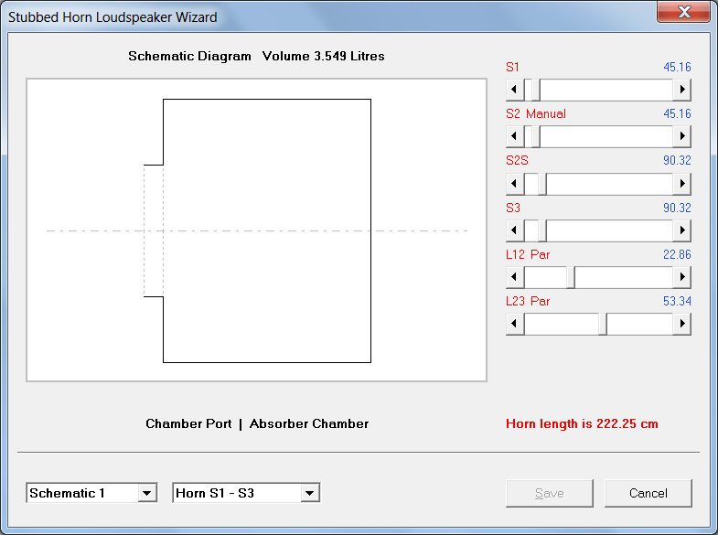Image resolution: width=718 pixels, height=535 pixels.
Task: Click the L23 value 53.34
Action: tap(677, 301)
